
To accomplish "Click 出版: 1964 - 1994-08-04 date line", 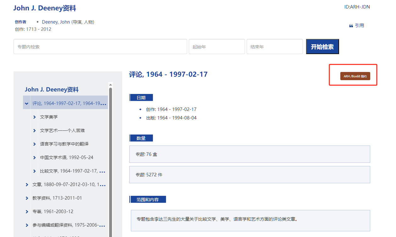I will click(171, 118).
